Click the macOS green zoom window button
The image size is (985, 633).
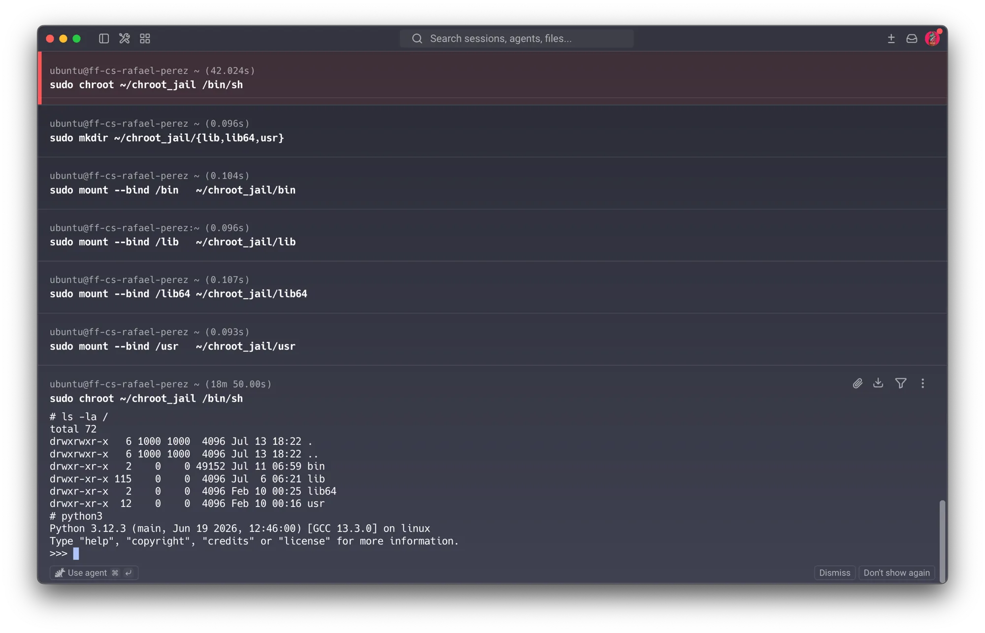point(77,38)
